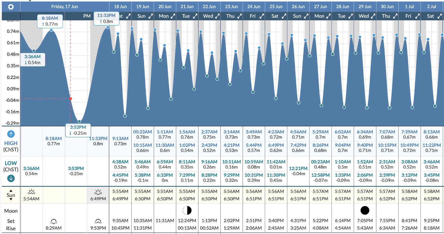
Task: Click the 3:53PM -0.25m low tide tooltip
Action: point(78,130)
